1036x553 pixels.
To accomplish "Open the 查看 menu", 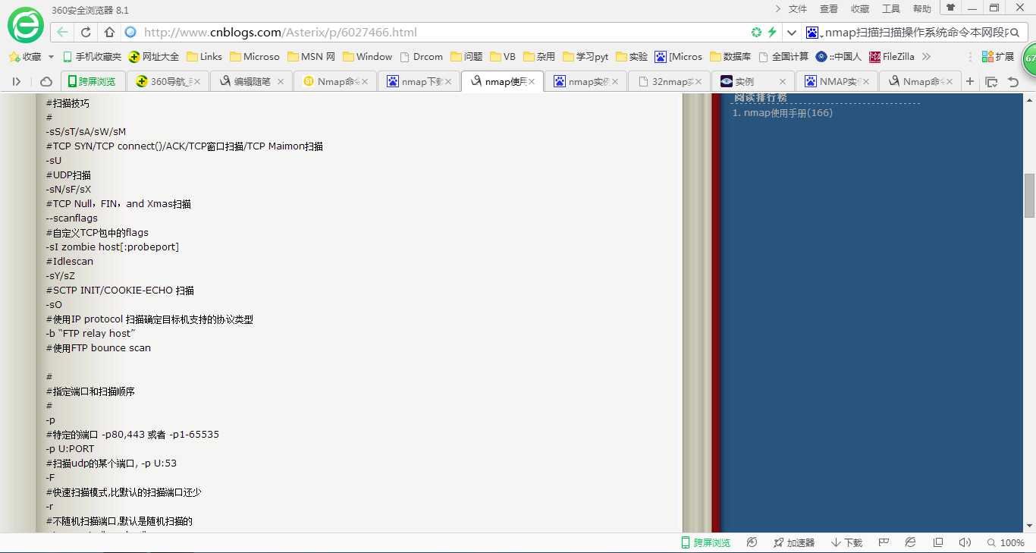I will [829, 9].
